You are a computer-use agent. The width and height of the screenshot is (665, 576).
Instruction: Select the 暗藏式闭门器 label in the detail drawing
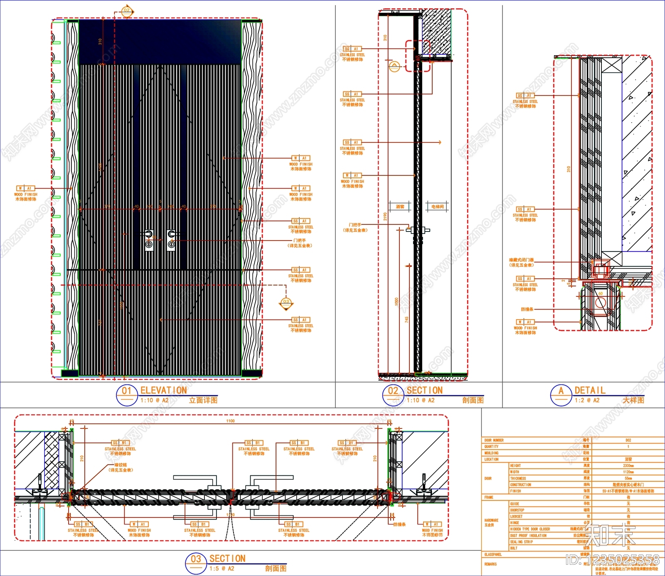coord(522,262)
